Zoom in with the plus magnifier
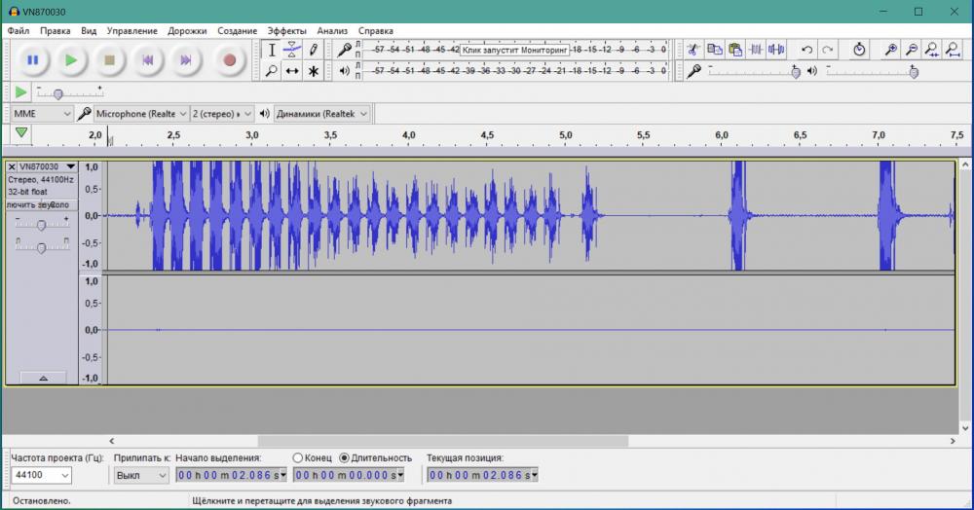Image resolution: width=974 pixels, height=510 pixels. pos(891,50)
